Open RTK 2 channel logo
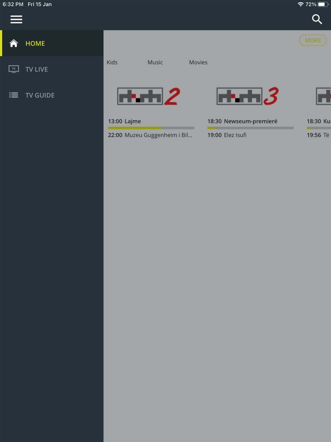This screenshot has height=442, width=331. point(149,96)
